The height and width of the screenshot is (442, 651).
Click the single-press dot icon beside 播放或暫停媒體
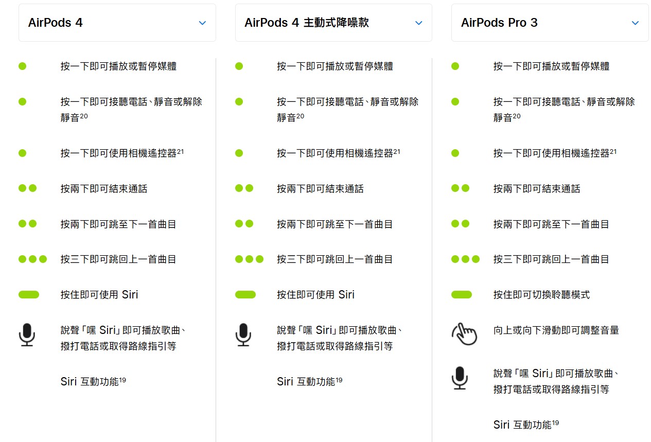point(22,66)
